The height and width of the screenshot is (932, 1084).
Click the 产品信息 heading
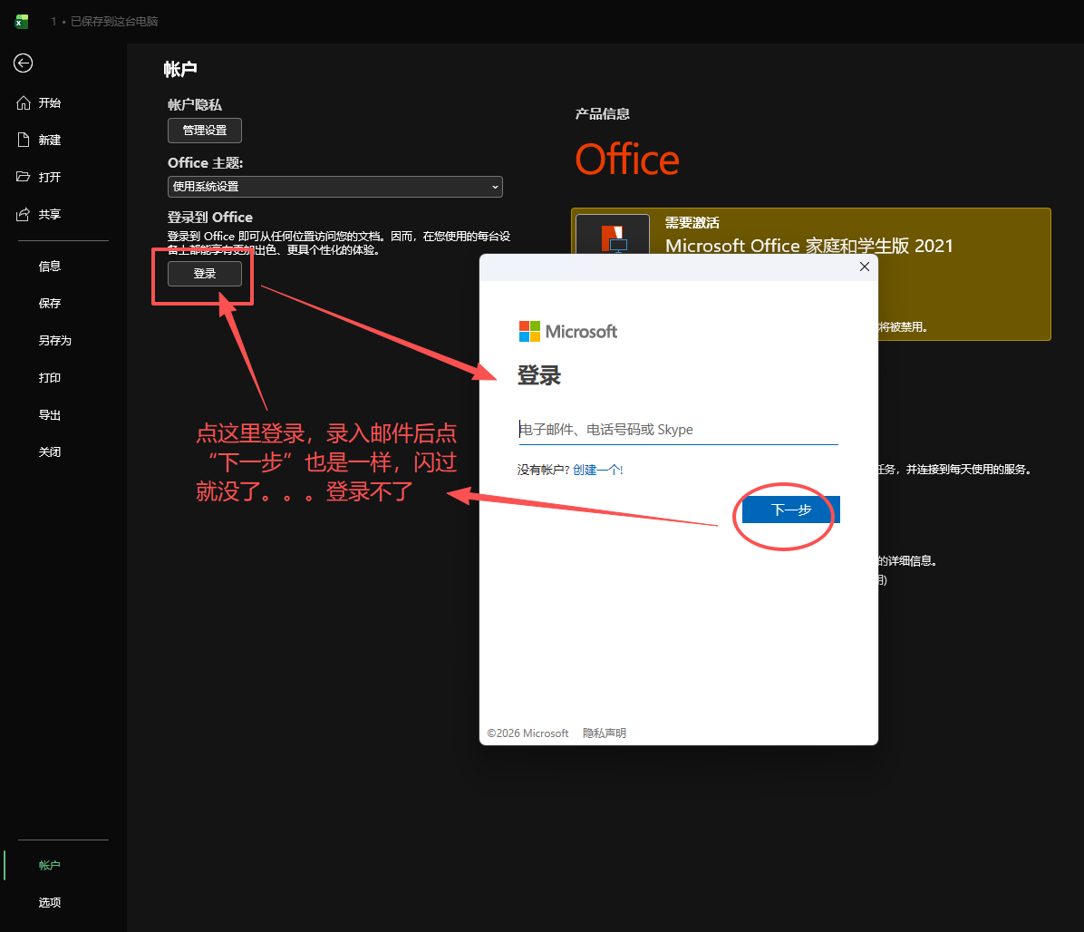602,114
